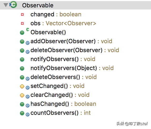Select the Observable class header row
Viewport: 151px width, 129px height.
coord(75,5)
